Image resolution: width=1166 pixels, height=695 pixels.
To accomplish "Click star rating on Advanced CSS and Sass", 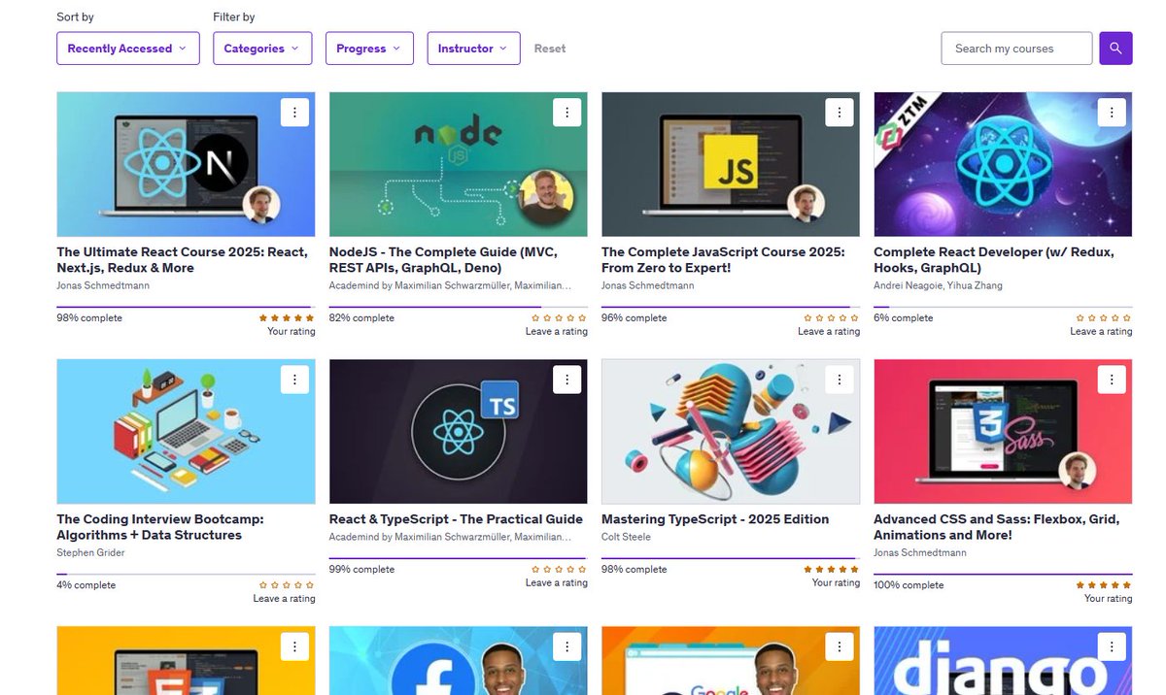I will click(x=1104, y=584).
